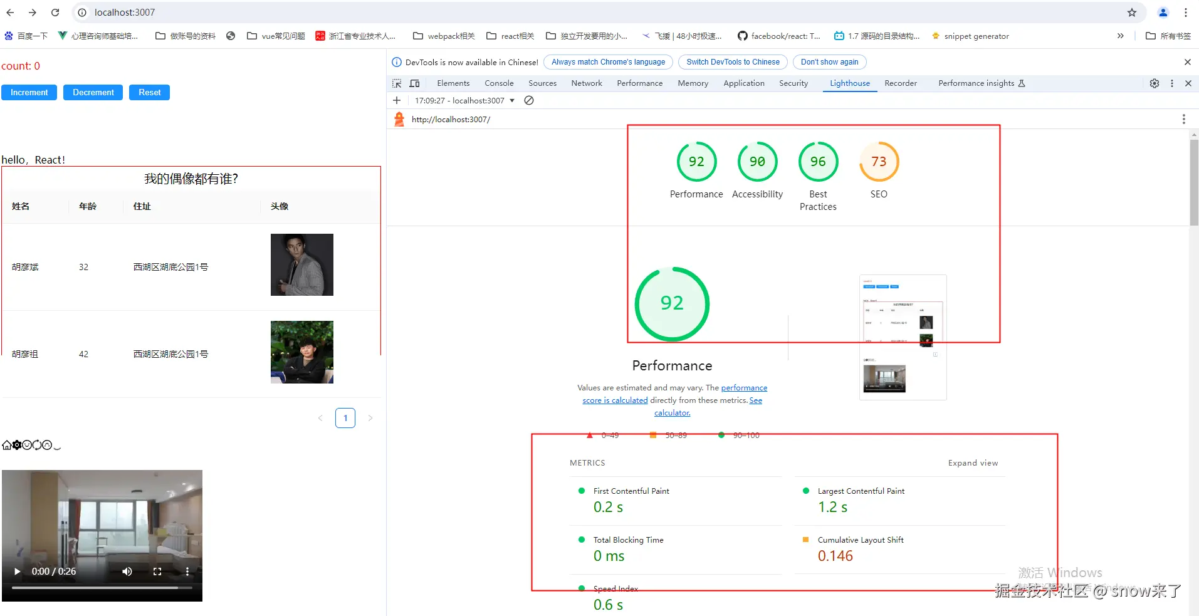
Task: Open the vue常见问题 bookmark folder
Action: pyautogui.click(x=276, y=36)
